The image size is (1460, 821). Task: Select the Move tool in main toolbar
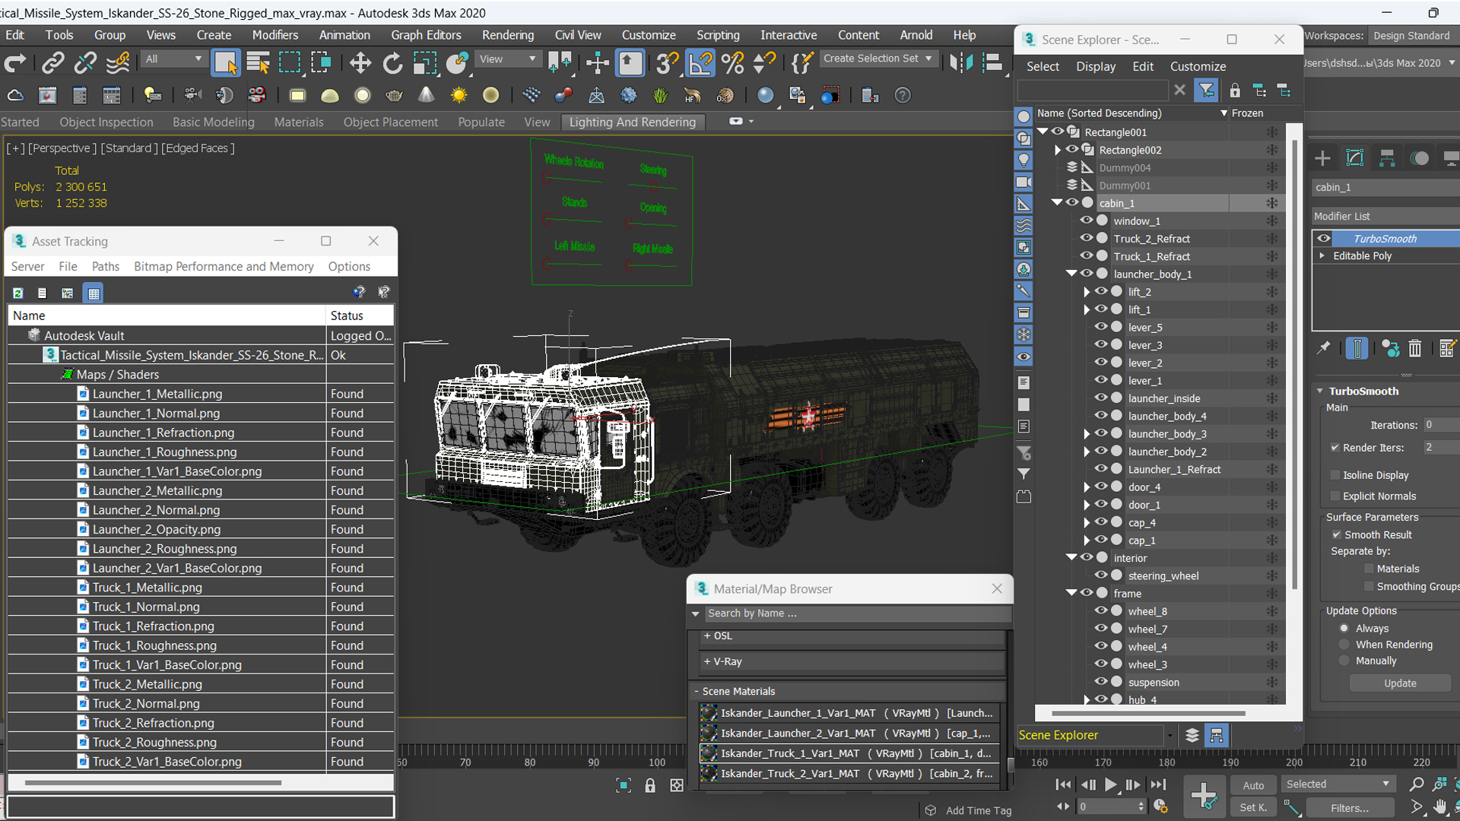360,63
